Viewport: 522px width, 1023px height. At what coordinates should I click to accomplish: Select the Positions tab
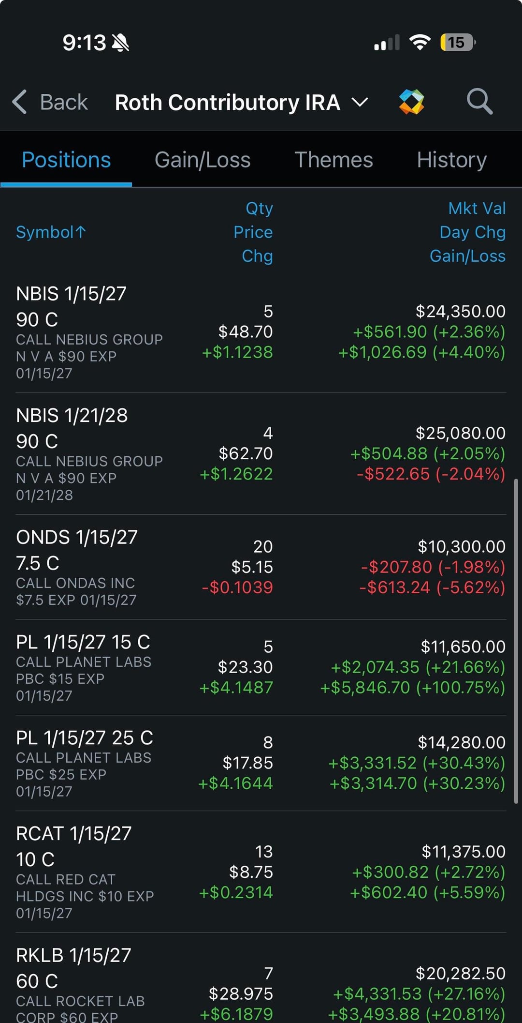click(66, 160)
